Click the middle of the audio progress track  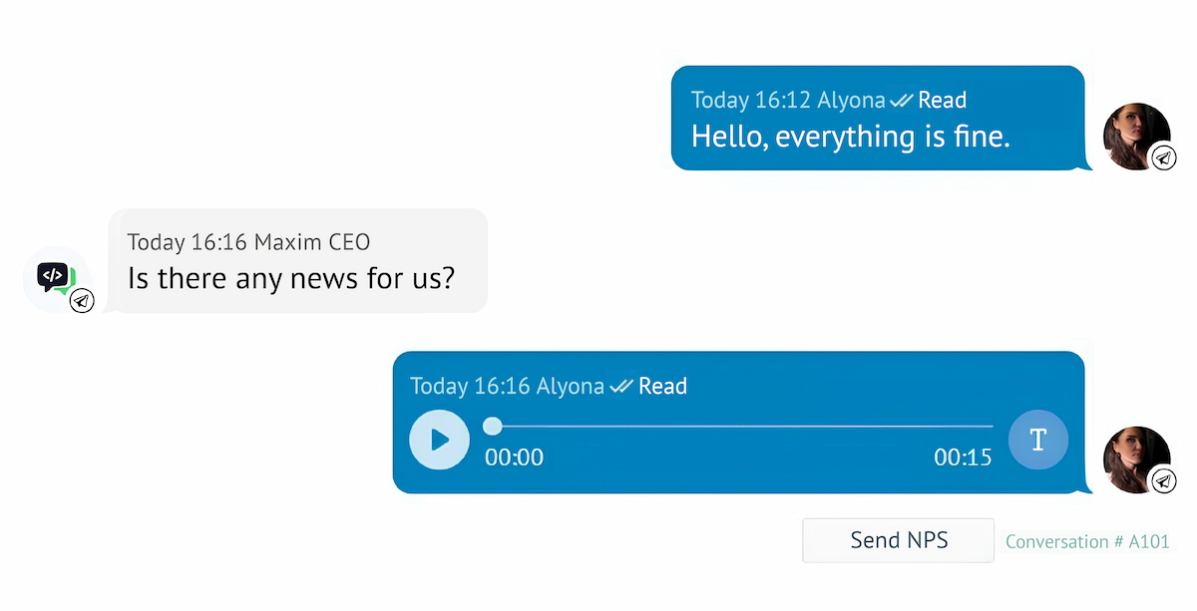click(743, 427)
